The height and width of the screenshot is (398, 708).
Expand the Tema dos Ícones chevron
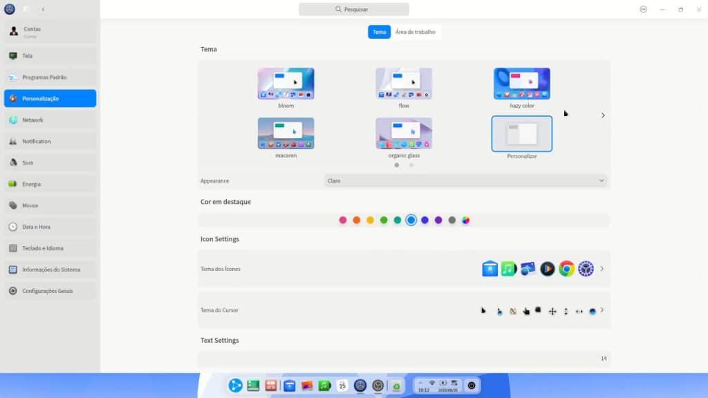click(602, 269)
